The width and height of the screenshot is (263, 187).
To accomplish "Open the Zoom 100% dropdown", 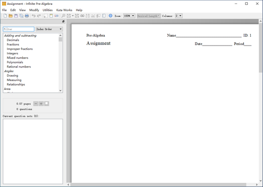I will [129, 16].
